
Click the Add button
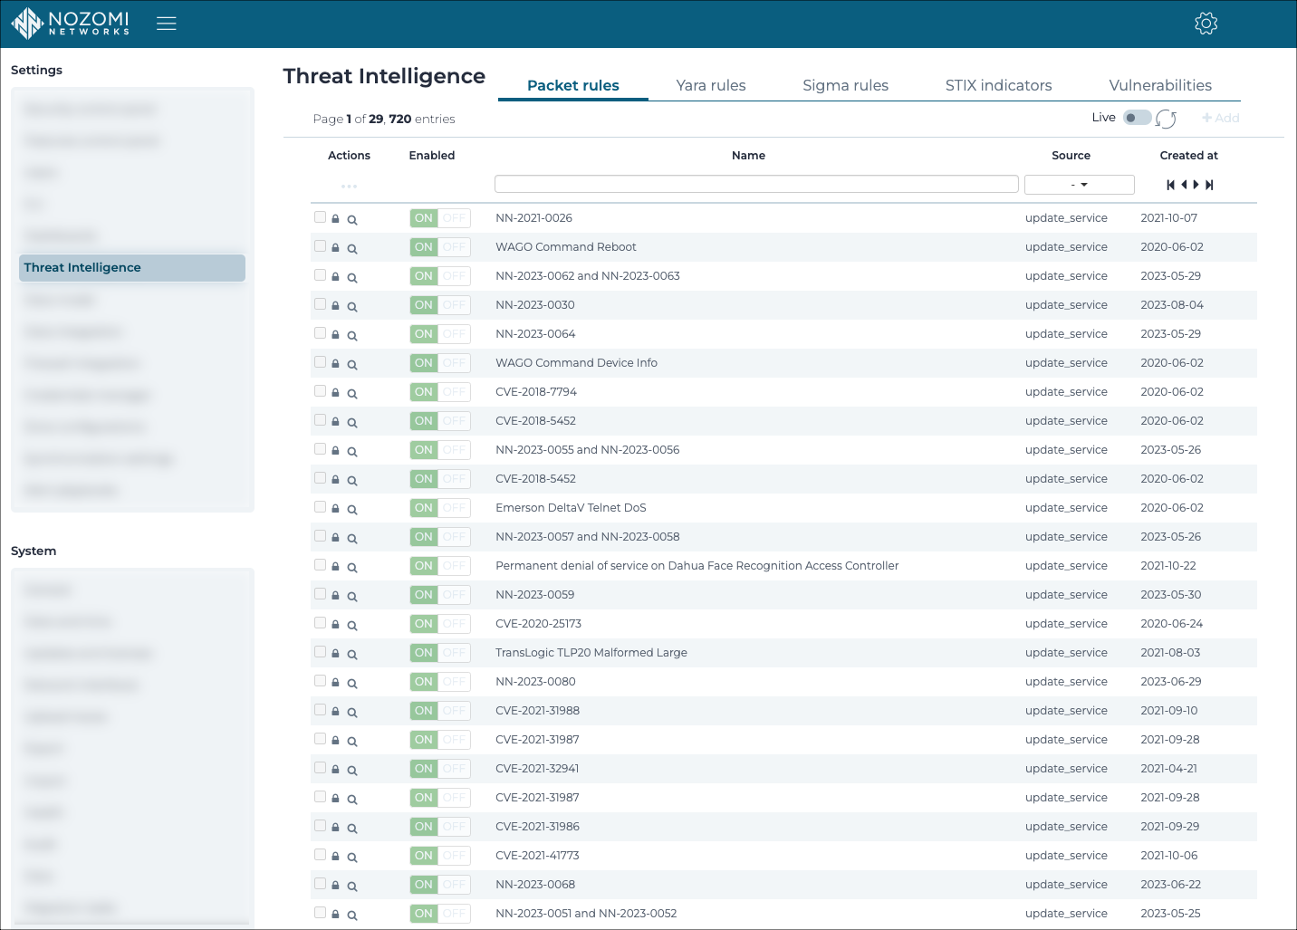1220,118
